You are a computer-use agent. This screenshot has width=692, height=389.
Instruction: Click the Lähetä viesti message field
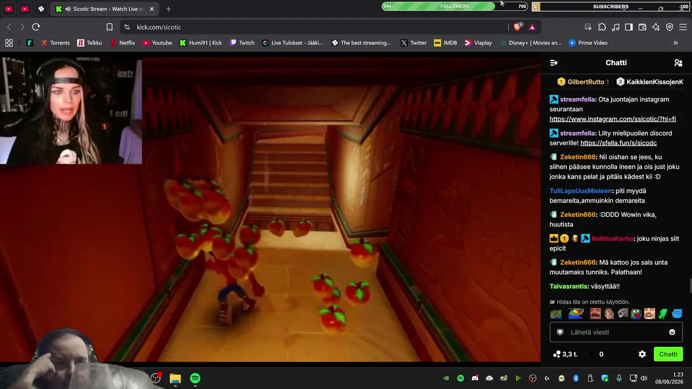[x=616, y=332]
